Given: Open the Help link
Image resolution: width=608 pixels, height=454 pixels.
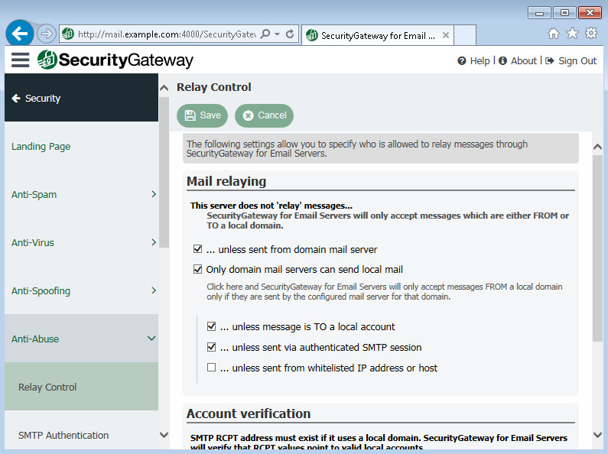Looking at the screenshot, I should 480,61.
